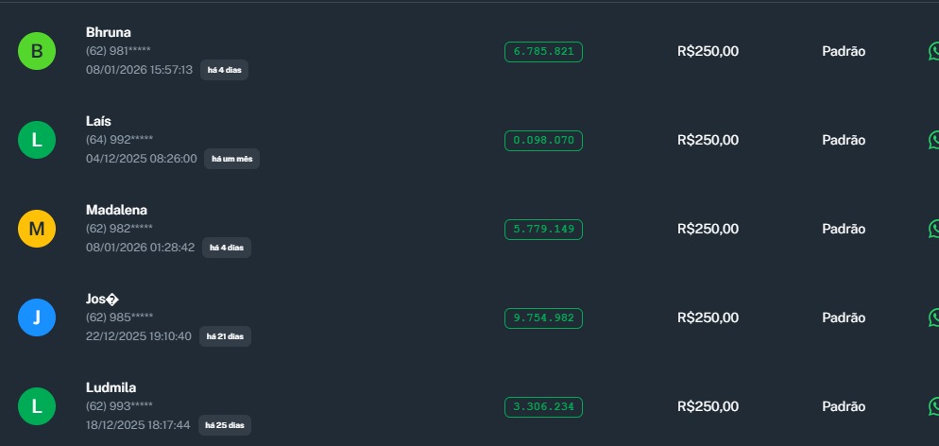The width and height of the screenshot is (939, 446).
Task: Click the blue J avatar
Action: 37,317
